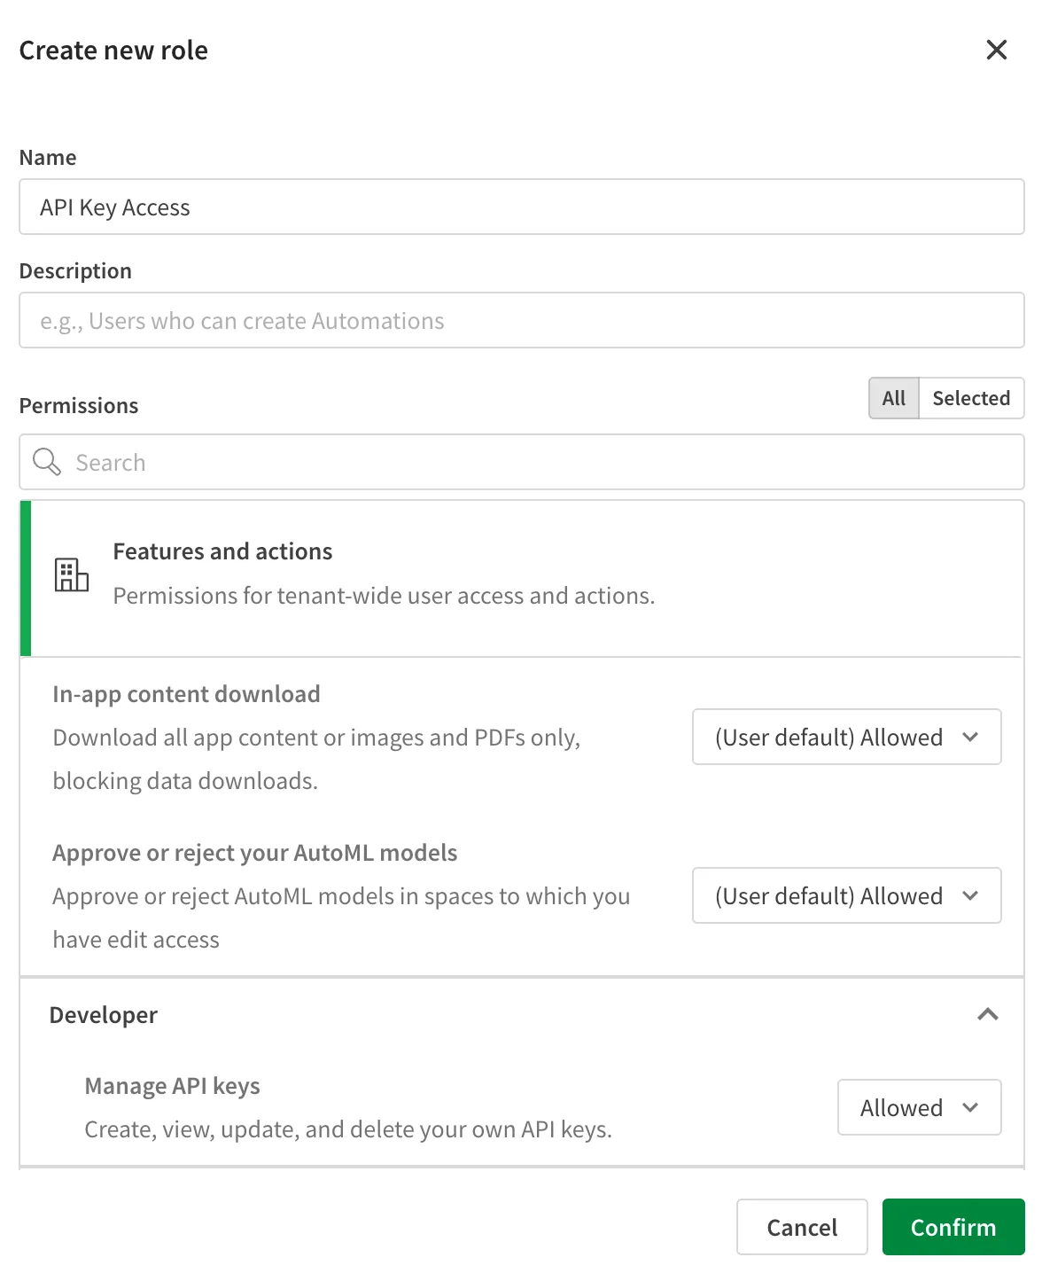Click the Features and actions building icon
The image size is (1042, 1273).
[x=72, y=576]
